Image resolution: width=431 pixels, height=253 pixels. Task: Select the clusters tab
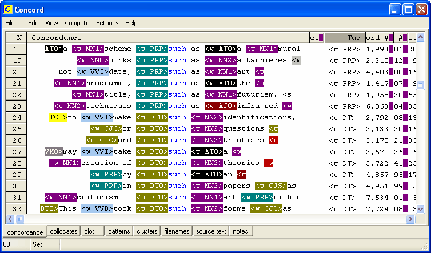(x=147, y=231)
